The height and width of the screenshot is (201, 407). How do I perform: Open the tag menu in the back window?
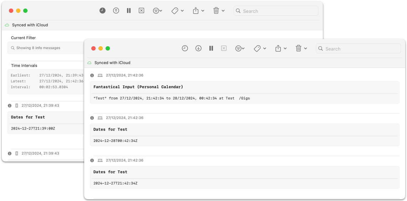coord(178,11)
